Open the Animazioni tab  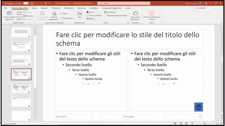coord(69,8)
